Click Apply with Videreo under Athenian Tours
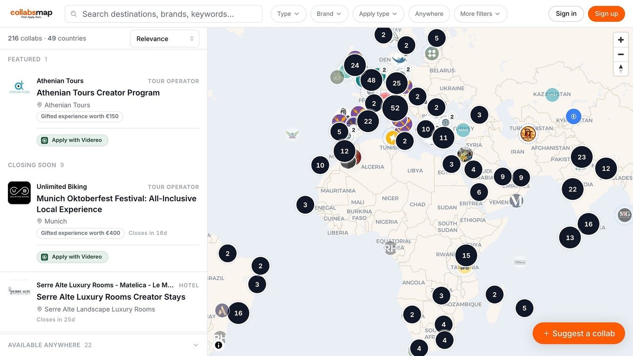This screenshot has width=633, height=356. (x=72, y=140)
